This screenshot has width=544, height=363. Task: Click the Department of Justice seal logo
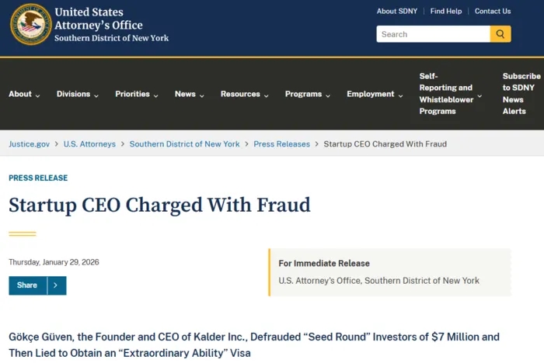pyautogui.click(x=30, y=24)
